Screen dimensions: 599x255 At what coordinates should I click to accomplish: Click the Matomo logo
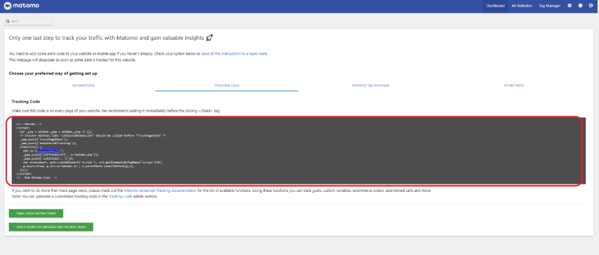(22, 6)
